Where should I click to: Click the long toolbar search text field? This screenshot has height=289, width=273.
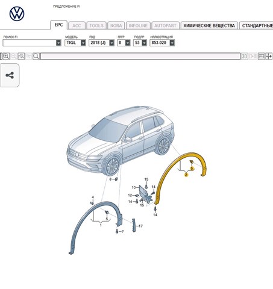140,56
